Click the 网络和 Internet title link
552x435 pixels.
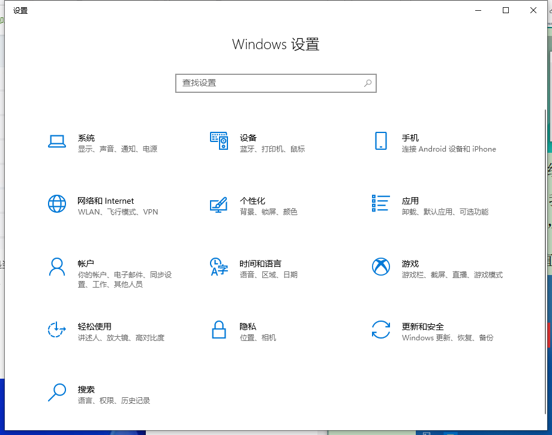click(106, 201)
